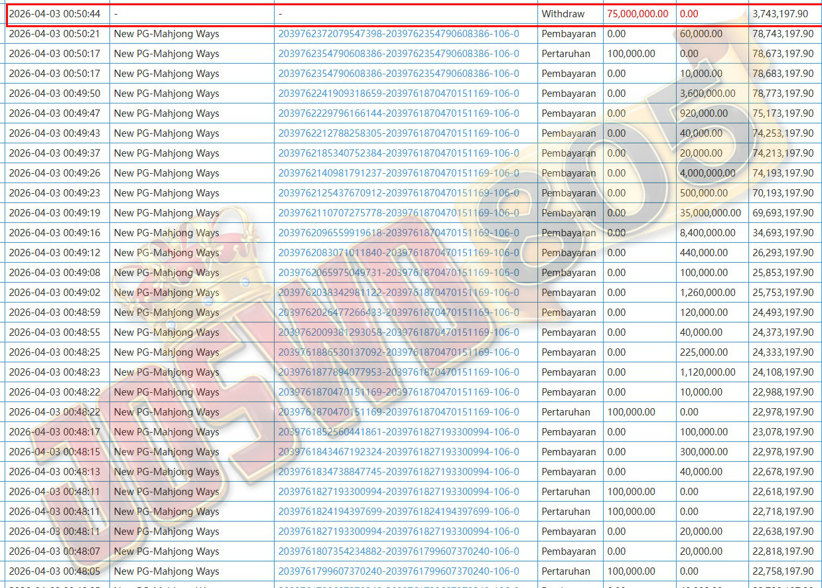
Task: Click the Withdraw type cell in highlighted row
Action: (x=563, y=14)
